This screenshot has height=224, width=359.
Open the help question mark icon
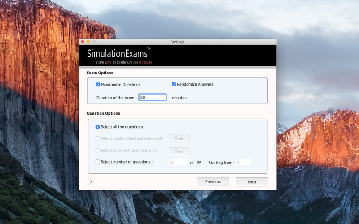91,182
